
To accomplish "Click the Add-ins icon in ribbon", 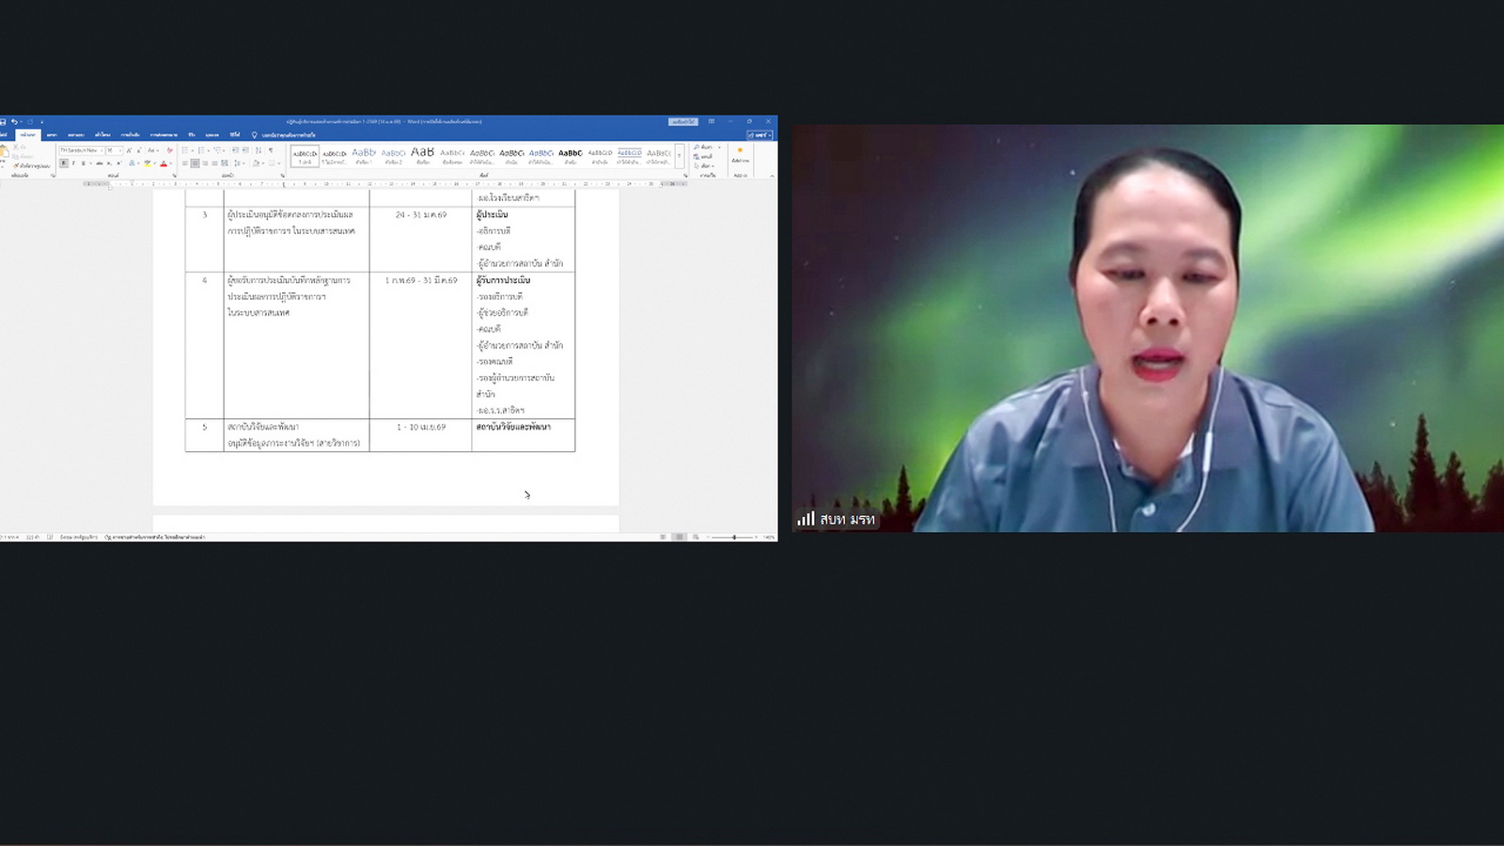I will pos(740,155).
